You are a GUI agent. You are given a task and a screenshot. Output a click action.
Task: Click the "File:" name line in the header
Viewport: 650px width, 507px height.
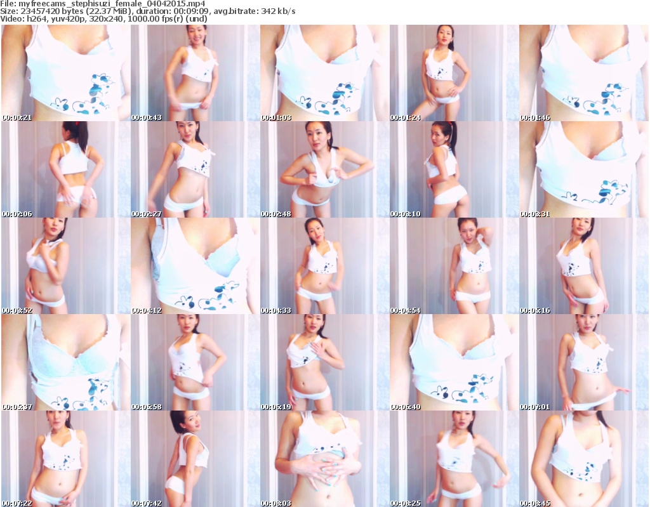point(103,4)
